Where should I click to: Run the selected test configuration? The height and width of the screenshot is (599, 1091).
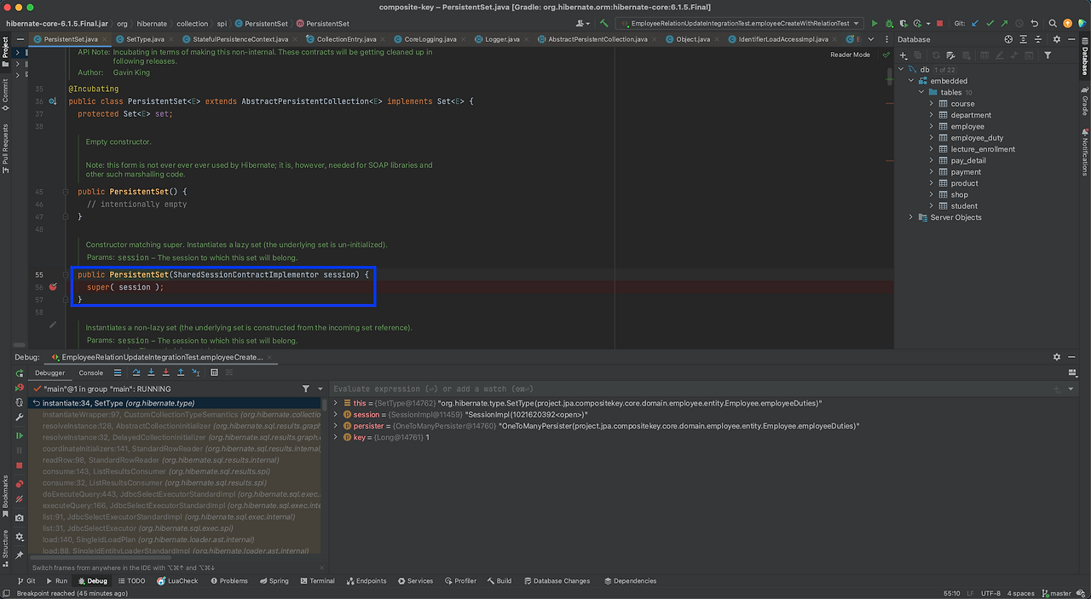coord(875,24)
